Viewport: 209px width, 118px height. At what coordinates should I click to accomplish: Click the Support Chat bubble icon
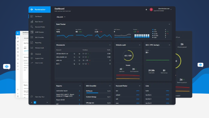click(32, 58)
